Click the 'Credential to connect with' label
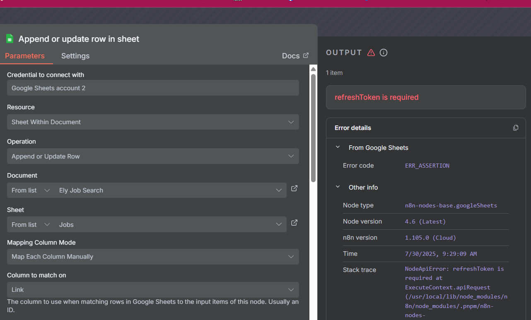This screenshot has width=531, height=320. [x=46, y=75]
